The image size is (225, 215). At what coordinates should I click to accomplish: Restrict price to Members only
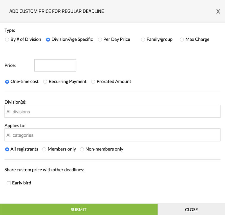click(44, 149)
